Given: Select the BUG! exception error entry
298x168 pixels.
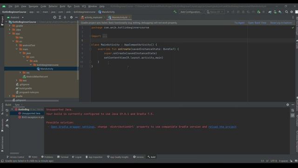Looking at the screenshot, I should (31, 117).
